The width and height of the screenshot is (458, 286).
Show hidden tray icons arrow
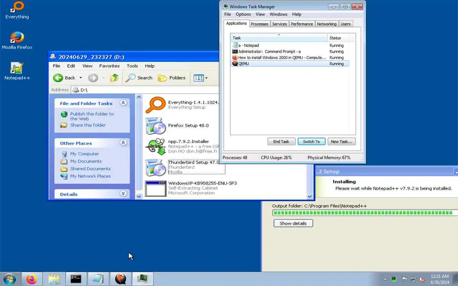pyautogui.click(x=385, y=279)
